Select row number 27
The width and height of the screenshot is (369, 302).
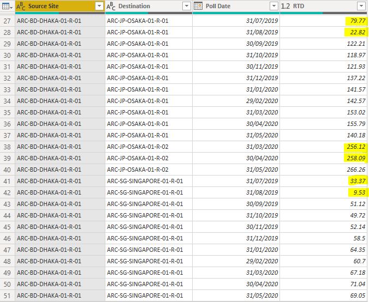tap(7, 21)
